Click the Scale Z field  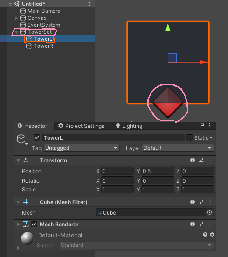[197, 190]
